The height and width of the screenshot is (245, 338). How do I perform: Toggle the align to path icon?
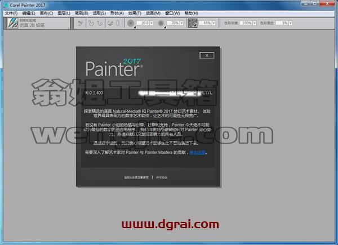[x=110, y=23]
